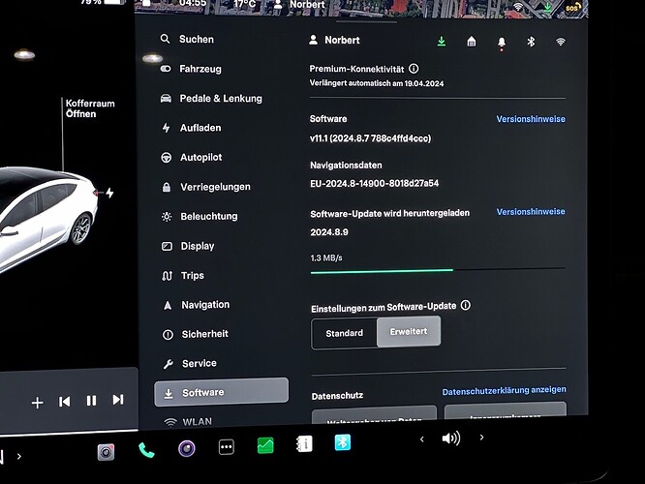The height and width of the screenshot is (484, 645).
Task: Open the all apps three-dots launcher
Action: point(227,447)
